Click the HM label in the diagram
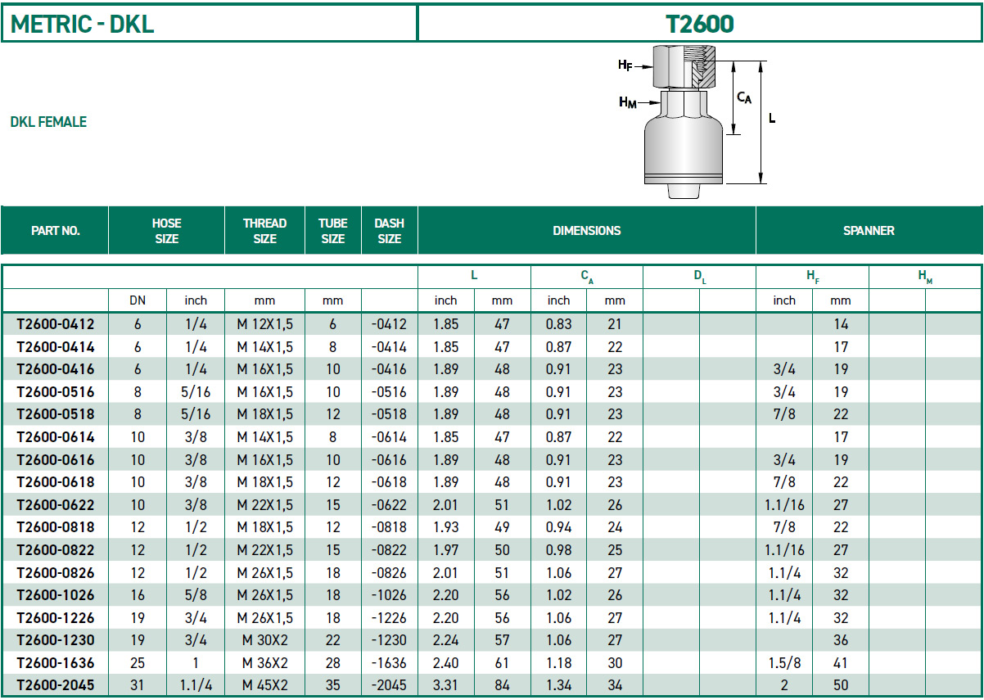The height and width of the screenshot is (700, 984). point(628,102)
